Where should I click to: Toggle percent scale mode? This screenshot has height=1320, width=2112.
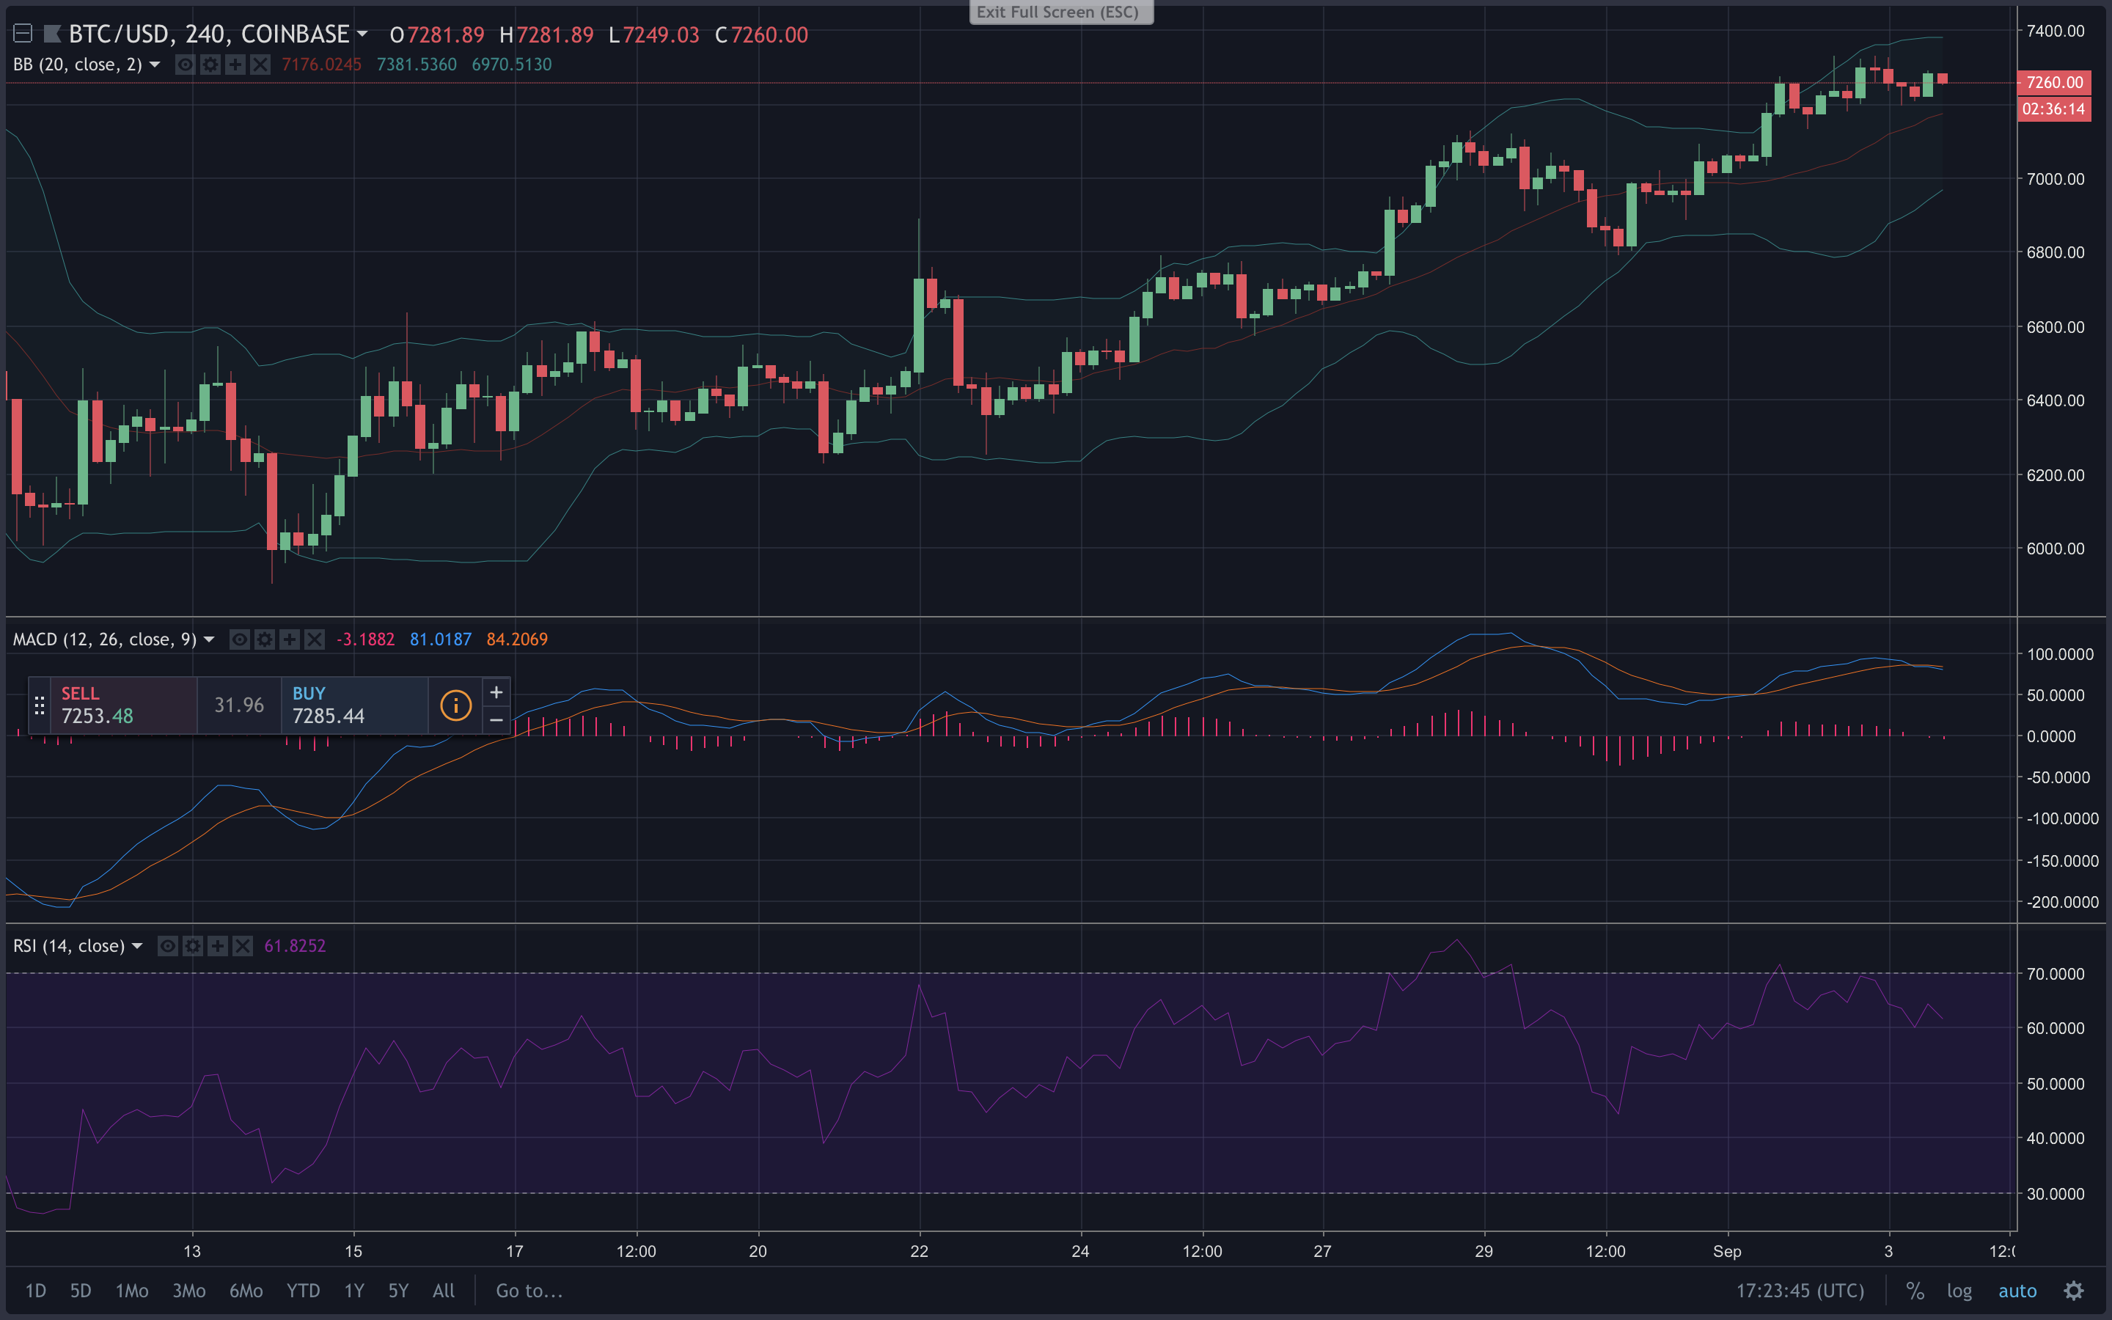tap(1915, 1291)
